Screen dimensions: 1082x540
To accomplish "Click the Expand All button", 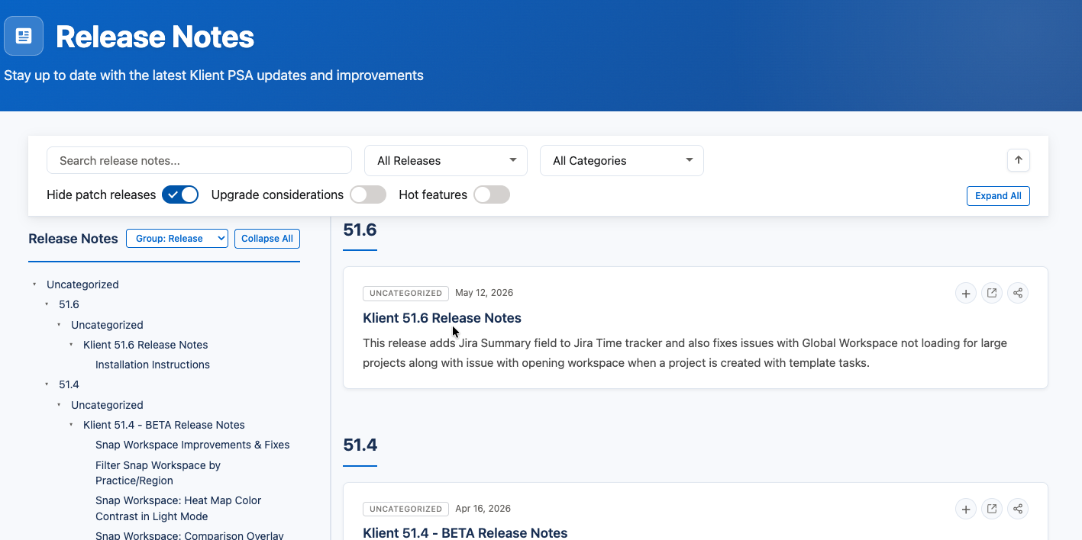I will (998, 196).
